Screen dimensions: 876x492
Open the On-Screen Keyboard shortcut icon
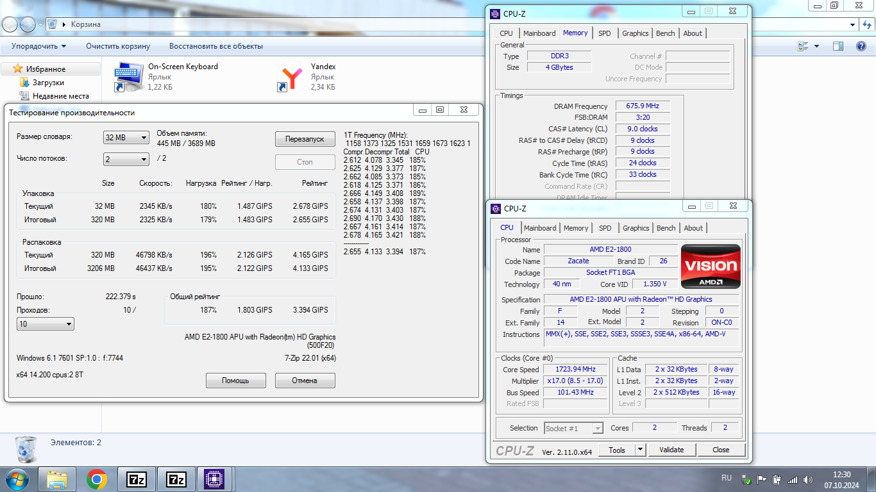(130, 78)
